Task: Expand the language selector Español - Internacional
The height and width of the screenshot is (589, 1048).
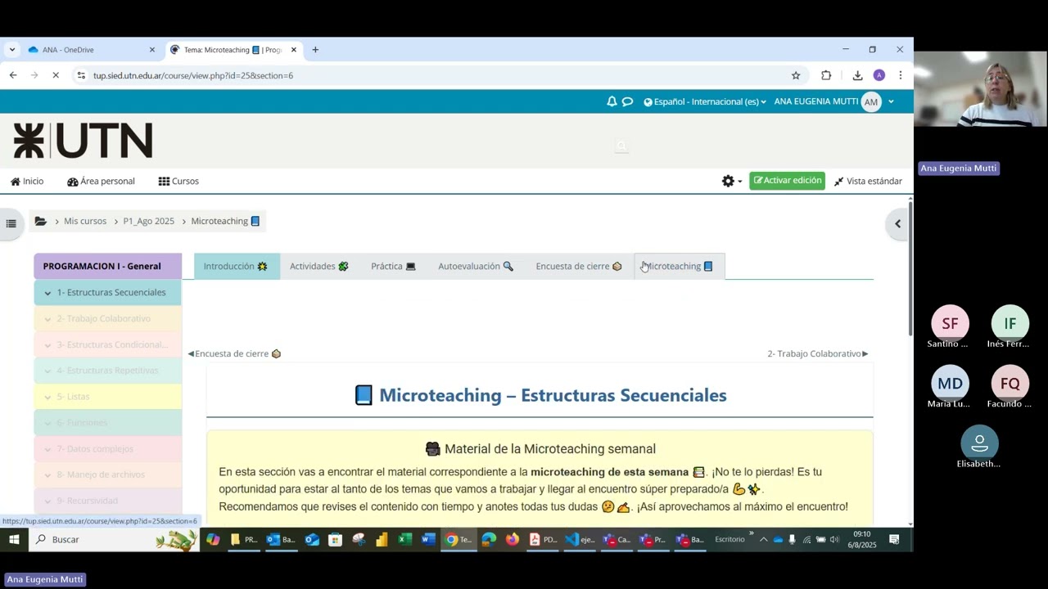Action: pos(705,101)
